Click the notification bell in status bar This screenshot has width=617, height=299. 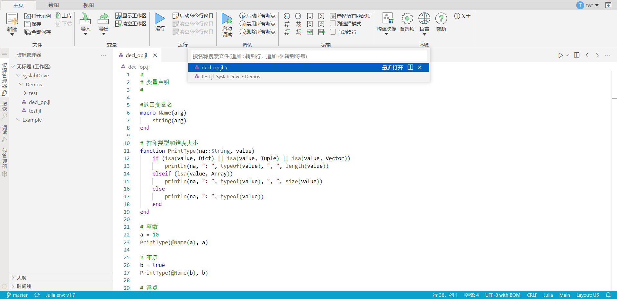pos(608,295)
